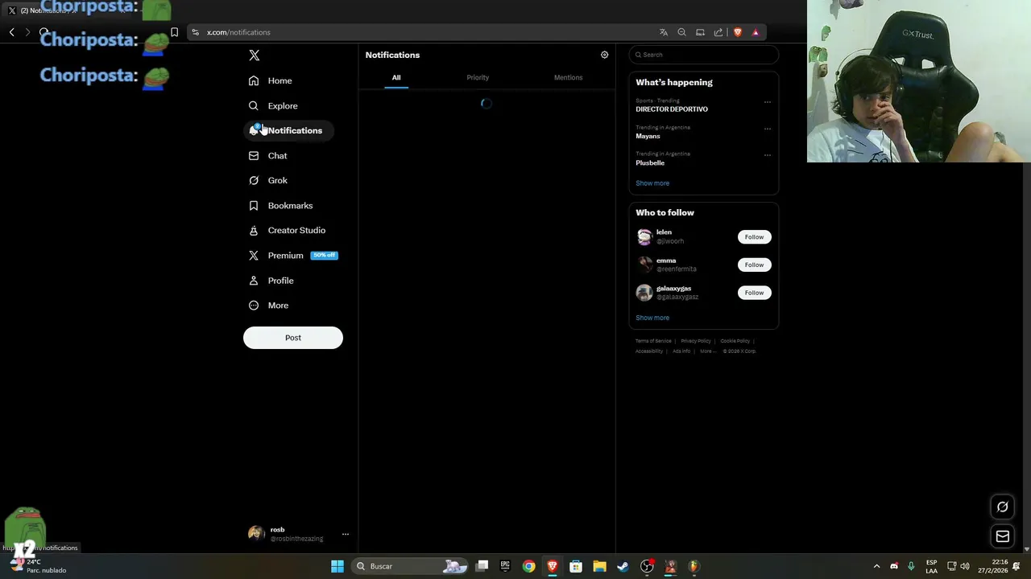The width and height of the screenshot is (1031, 579).
Task: Open options for Mayans trend
Action: point(767,129)
